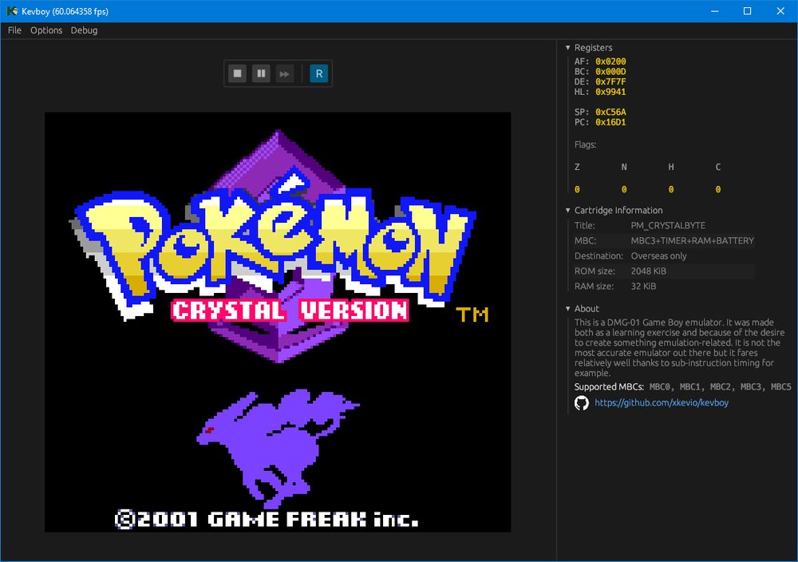The width and height of the screenshot is (798, 562).
Task: Open the Options menu
Action: point(45,30)
